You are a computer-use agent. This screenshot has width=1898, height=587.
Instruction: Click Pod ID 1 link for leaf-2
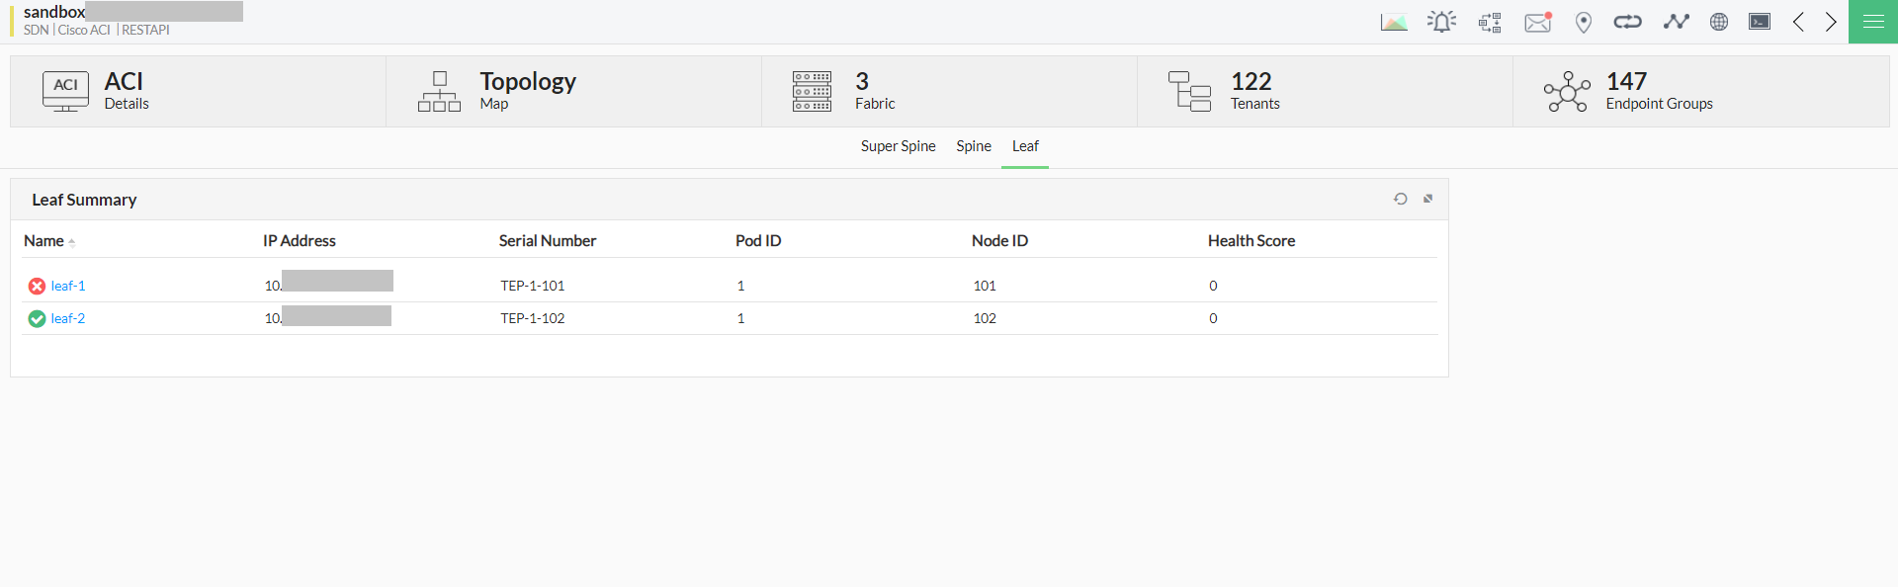click(740, 318)
